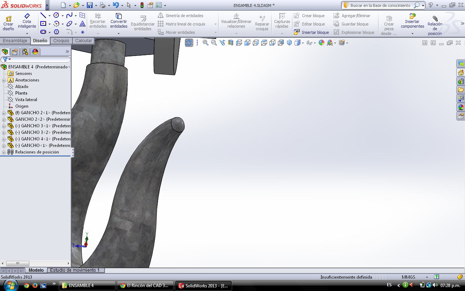The width and height of the screenshot is (465, 291).
Task: Open the Cota inteligente dropdown arrow
Action: click(x=27, y=33)
